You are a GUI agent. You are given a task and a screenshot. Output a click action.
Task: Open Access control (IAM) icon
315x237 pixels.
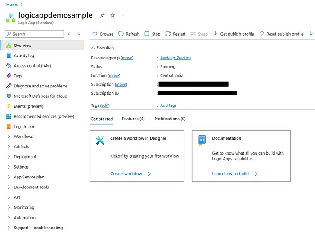click(x=9, y=66)
